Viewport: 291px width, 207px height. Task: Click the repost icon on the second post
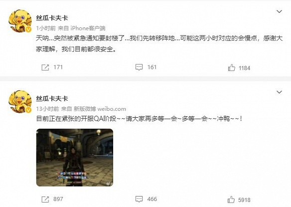point(45,200)
